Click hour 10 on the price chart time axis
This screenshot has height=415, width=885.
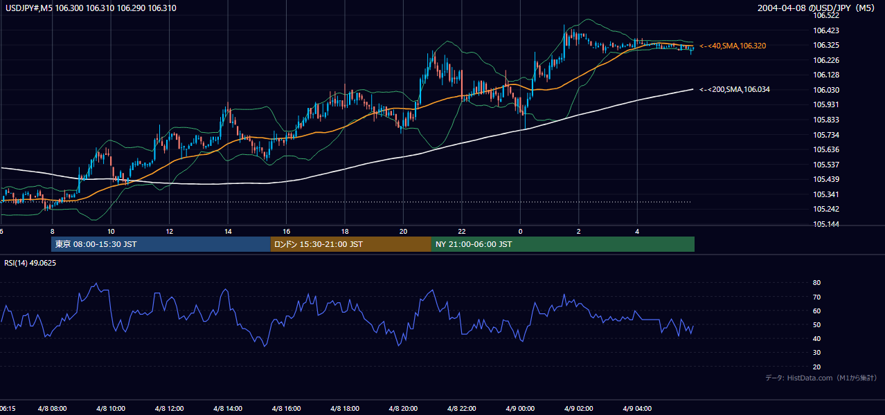point(111,231)
